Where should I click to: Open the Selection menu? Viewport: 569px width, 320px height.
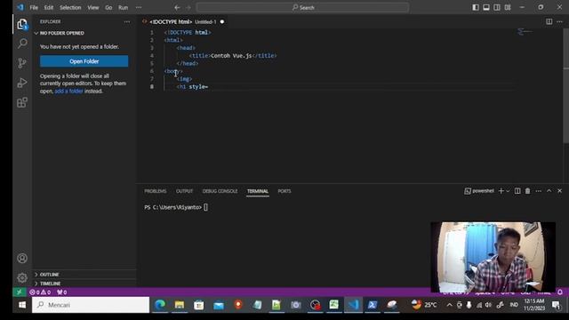tap(70, 7)
